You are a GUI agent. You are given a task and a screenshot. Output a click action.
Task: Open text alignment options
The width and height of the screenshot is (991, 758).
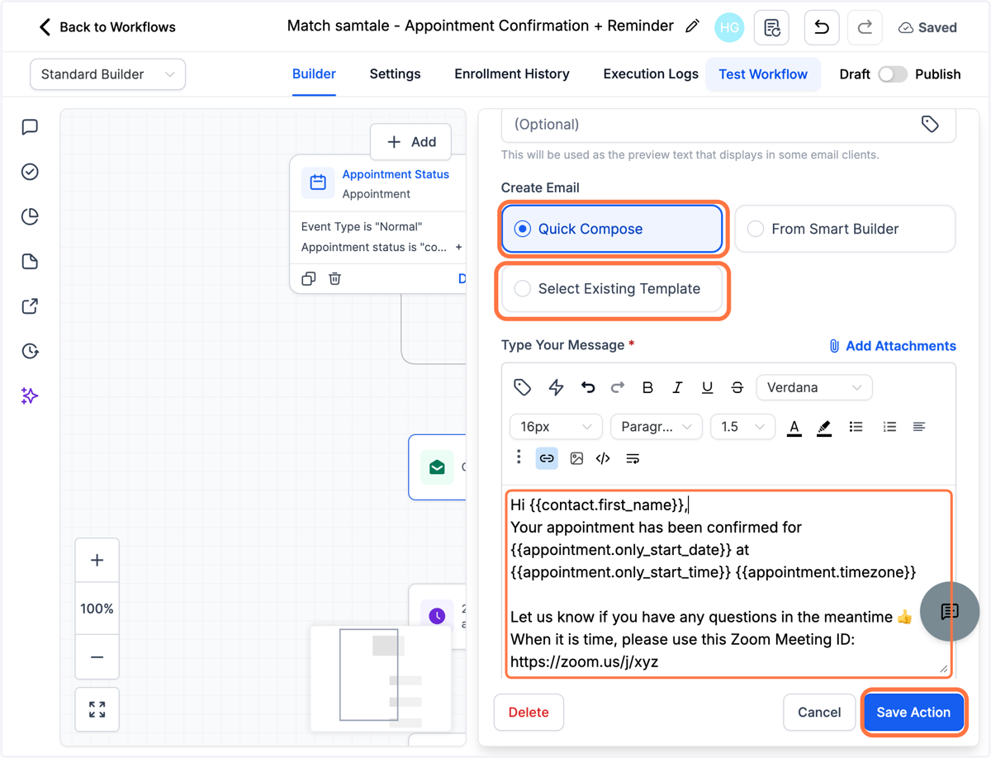(918, 427)
